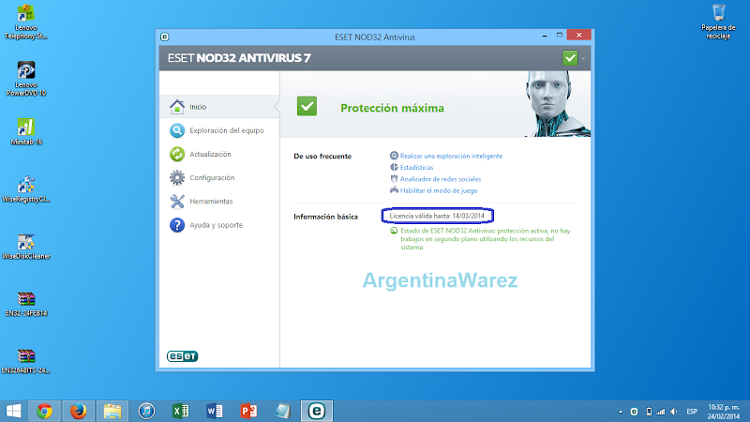The height and width of the screenshot is (422, 750).
Task: Open the volume speaker tray icon
Action: coord(674,412)
